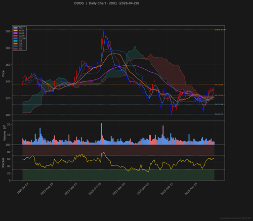Click the '2025-Sep-23' date label
The image size is (253, 221).
click(x=71, y=189)
